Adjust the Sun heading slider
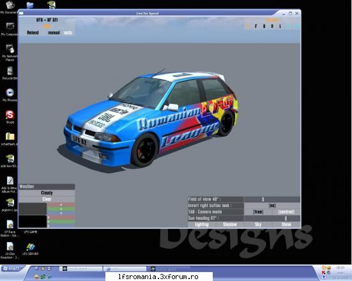This screenshot has height=281, width=352. coord(272,218)
